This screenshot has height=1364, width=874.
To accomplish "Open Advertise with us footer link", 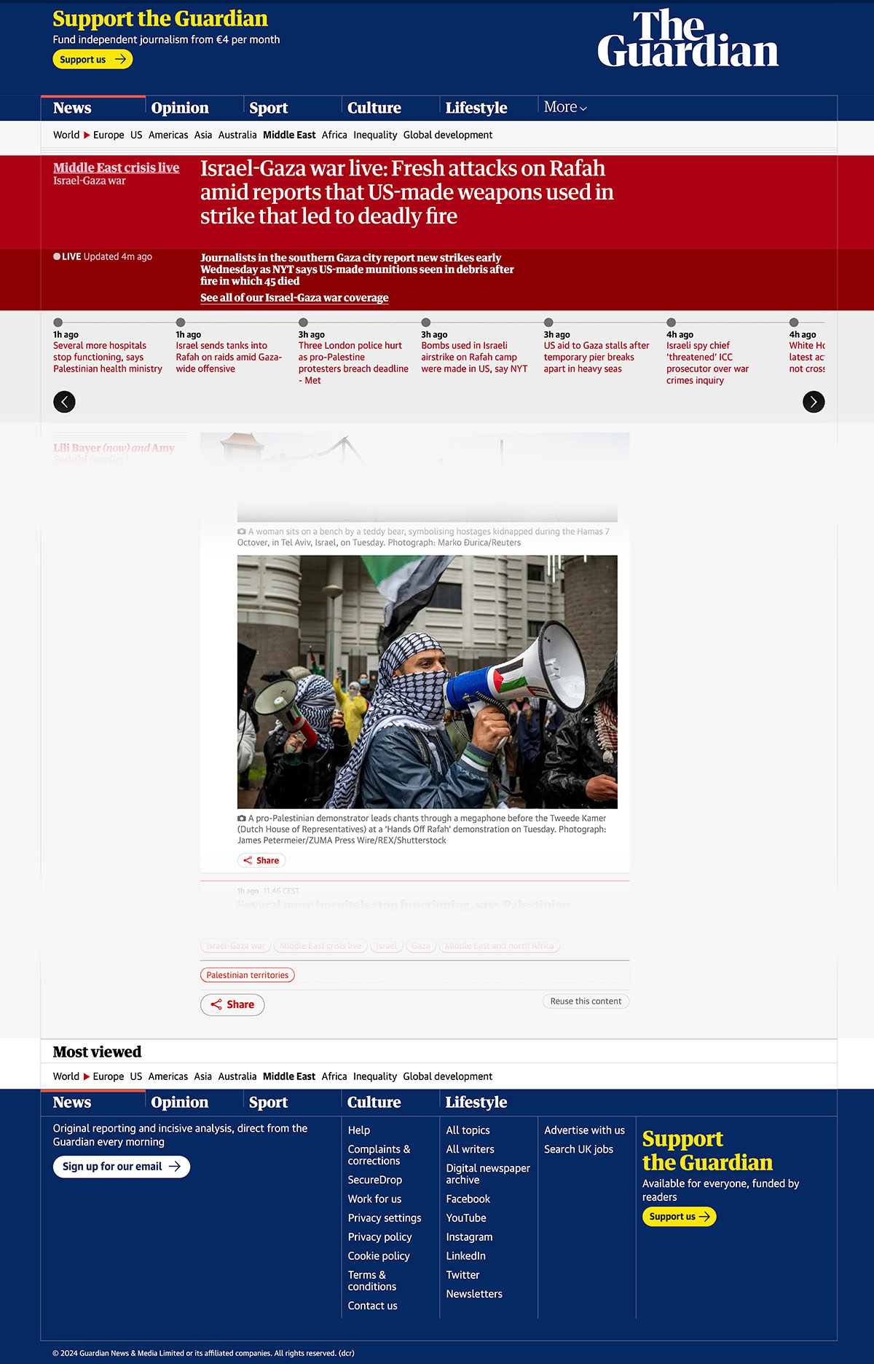I will [x=584, y=1130].
